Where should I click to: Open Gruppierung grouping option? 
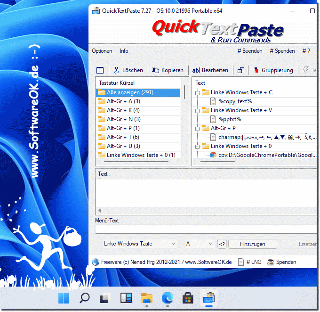coord(273,70)
